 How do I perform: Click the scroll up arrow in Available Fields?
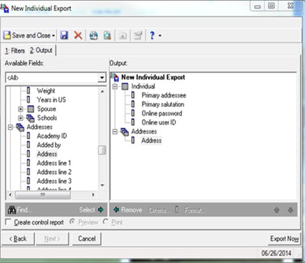[x=102, y=92]
